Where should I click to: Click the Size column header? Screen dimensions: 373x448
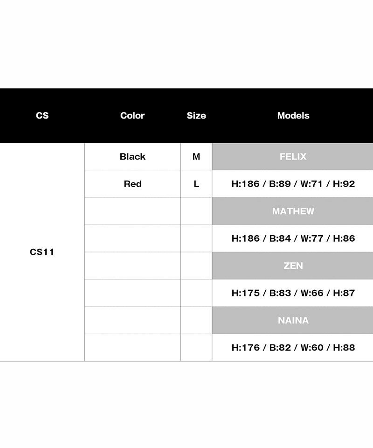[x=196, y=116]
